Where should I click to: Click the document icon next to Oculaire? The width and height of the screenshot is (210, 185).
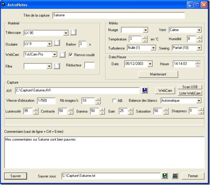57,43
